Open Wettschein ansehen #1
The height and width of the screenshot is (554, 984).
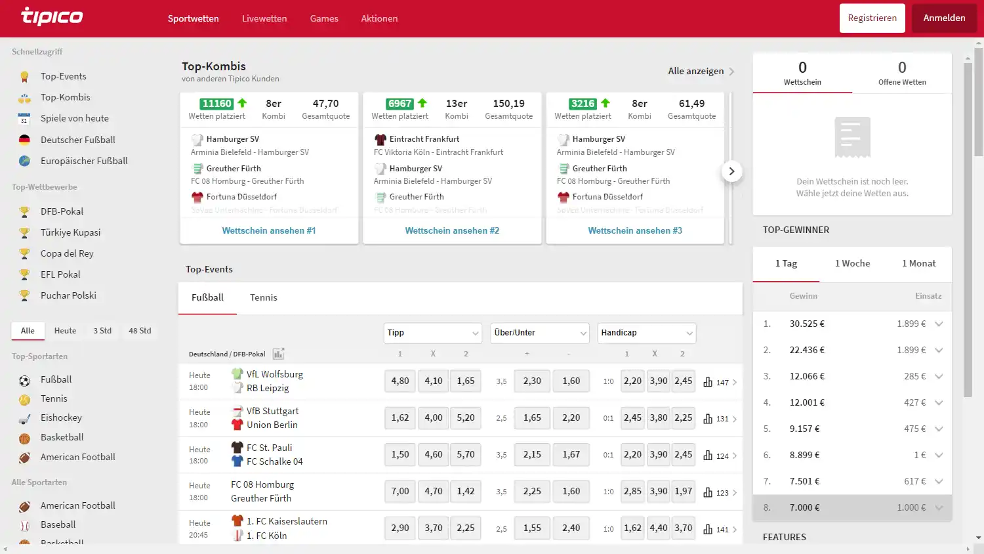pyautogui.click(x=269, y=230)
